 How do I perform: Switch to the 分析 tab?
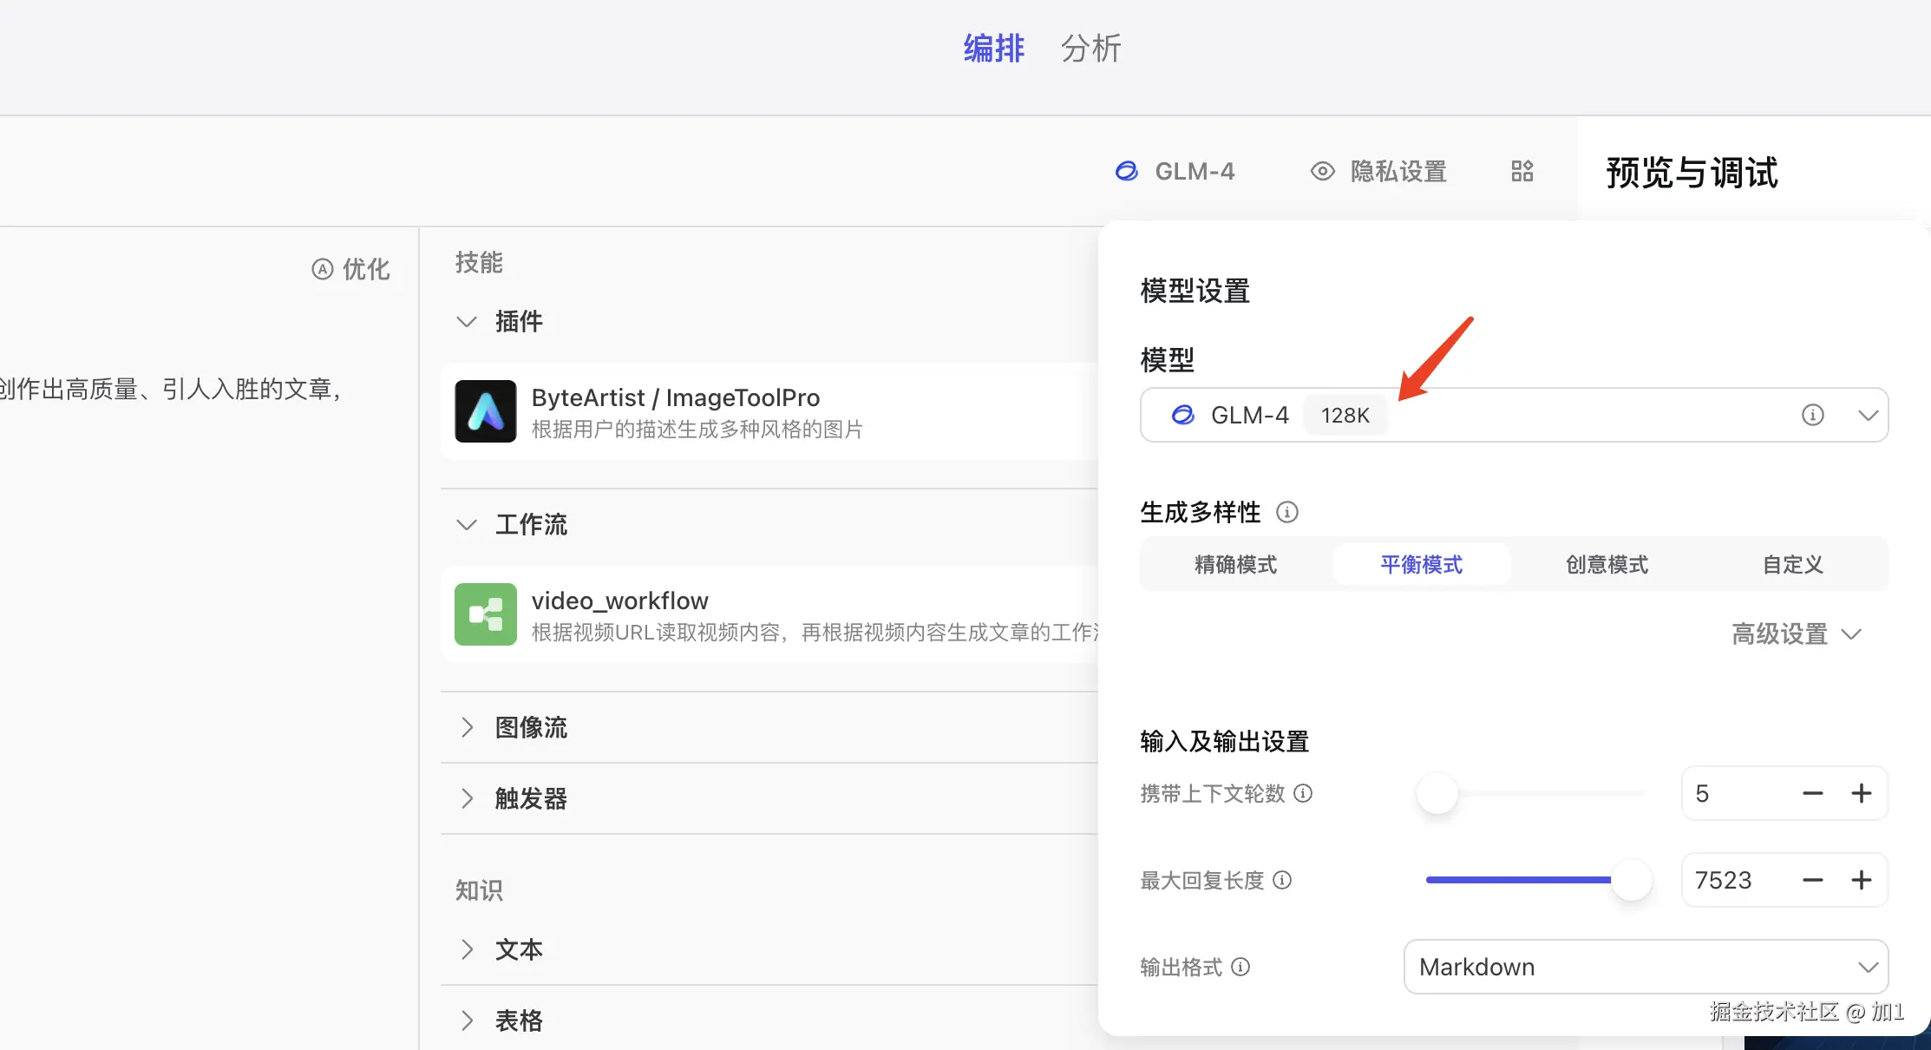coord(1090,49)
